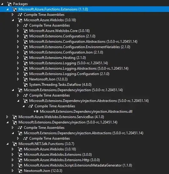Click the WebJobs.Extensions.ServiceBus package icon
Screen dimensions: 169x174
tap(15, 117)
